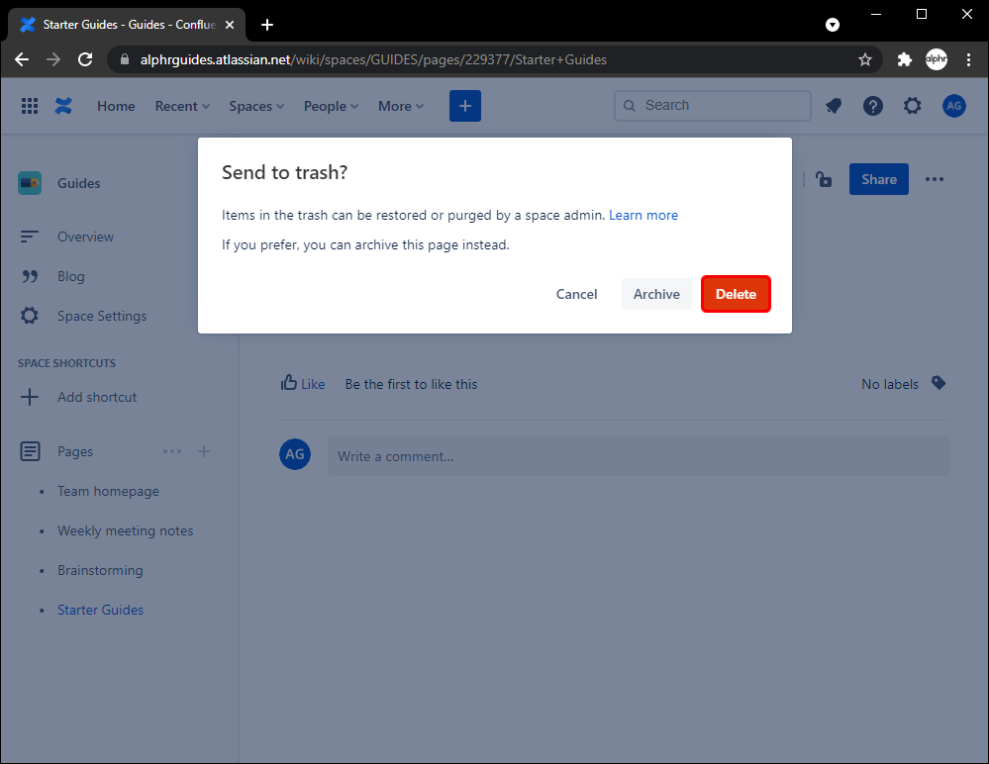Open the Learn more link
989x764 pixels.
[x=643, y=215]
